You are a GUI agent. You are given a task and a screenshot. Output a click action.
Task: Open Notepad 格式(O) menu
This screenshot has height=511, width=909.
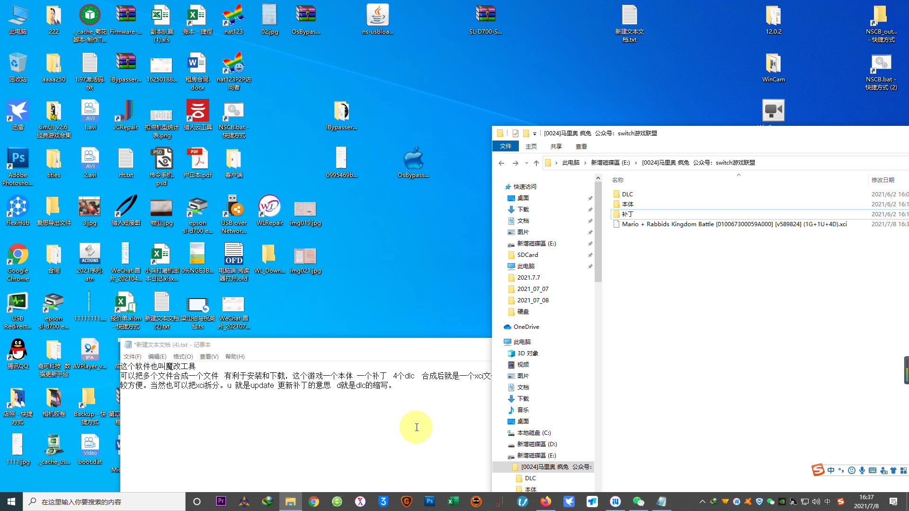pos(183,357)
